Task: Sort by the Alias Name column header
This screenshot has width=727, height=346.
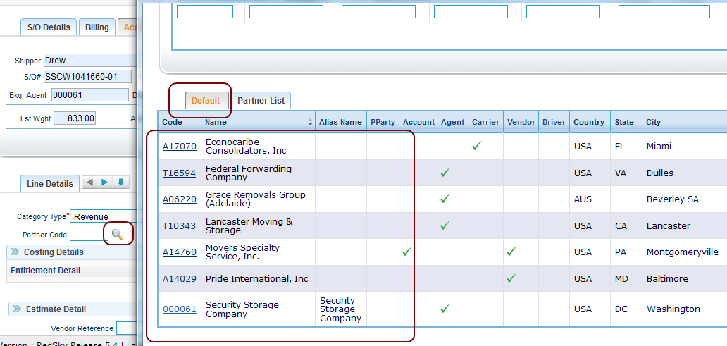Action: (x=340, y=122)
